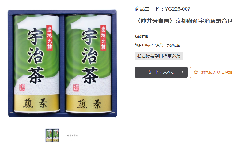Add item with カートに入れる button

pos(161,72)
